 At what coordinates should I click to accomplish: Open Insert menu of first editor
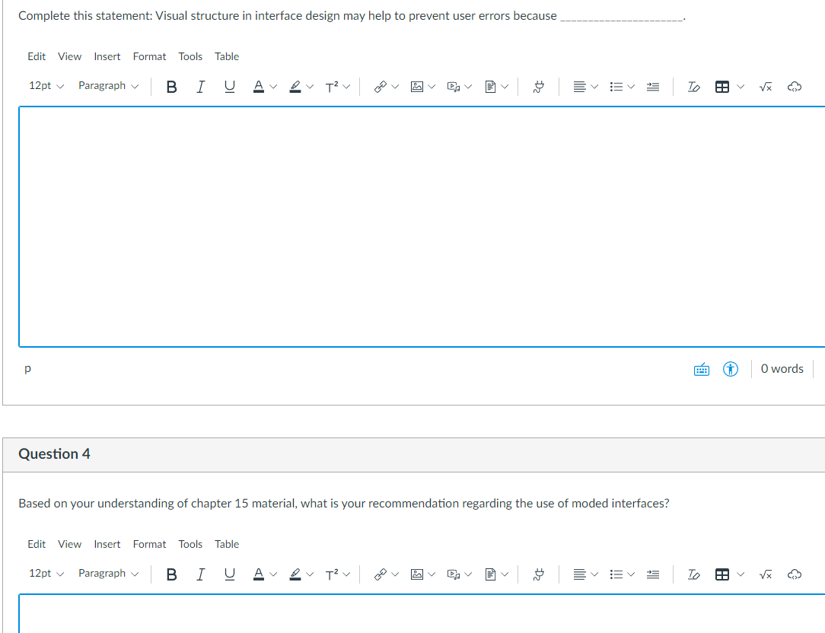pyautogui.click(x=107, y=56)
